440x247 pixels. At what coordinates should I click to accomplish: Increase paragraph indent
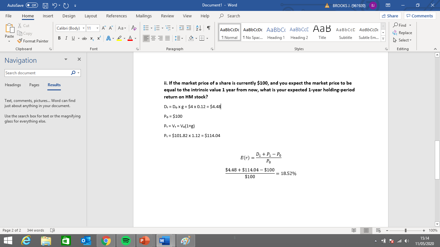point(188,28)
